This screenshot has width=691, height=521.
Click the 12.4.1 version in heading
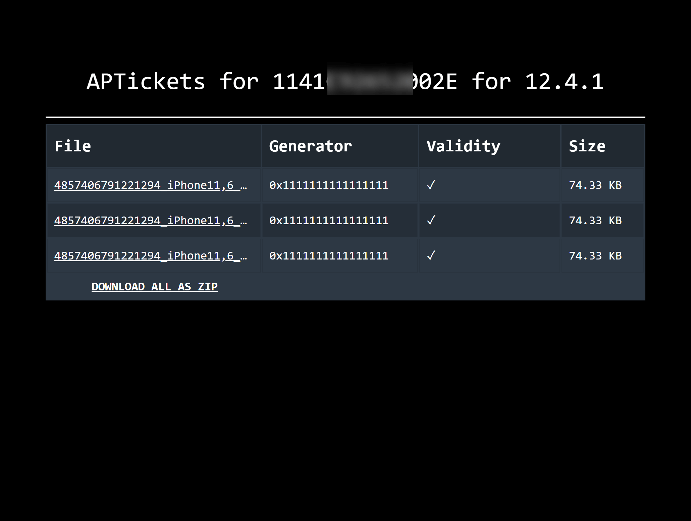564,82
